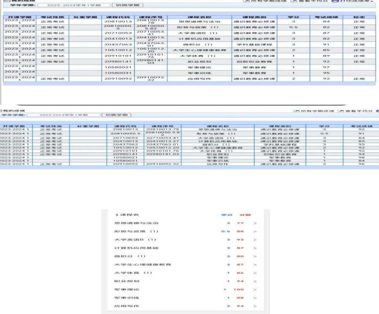
Task: Click sequence number 20710053.41 in middle table
Action: (x=162, y=138)
